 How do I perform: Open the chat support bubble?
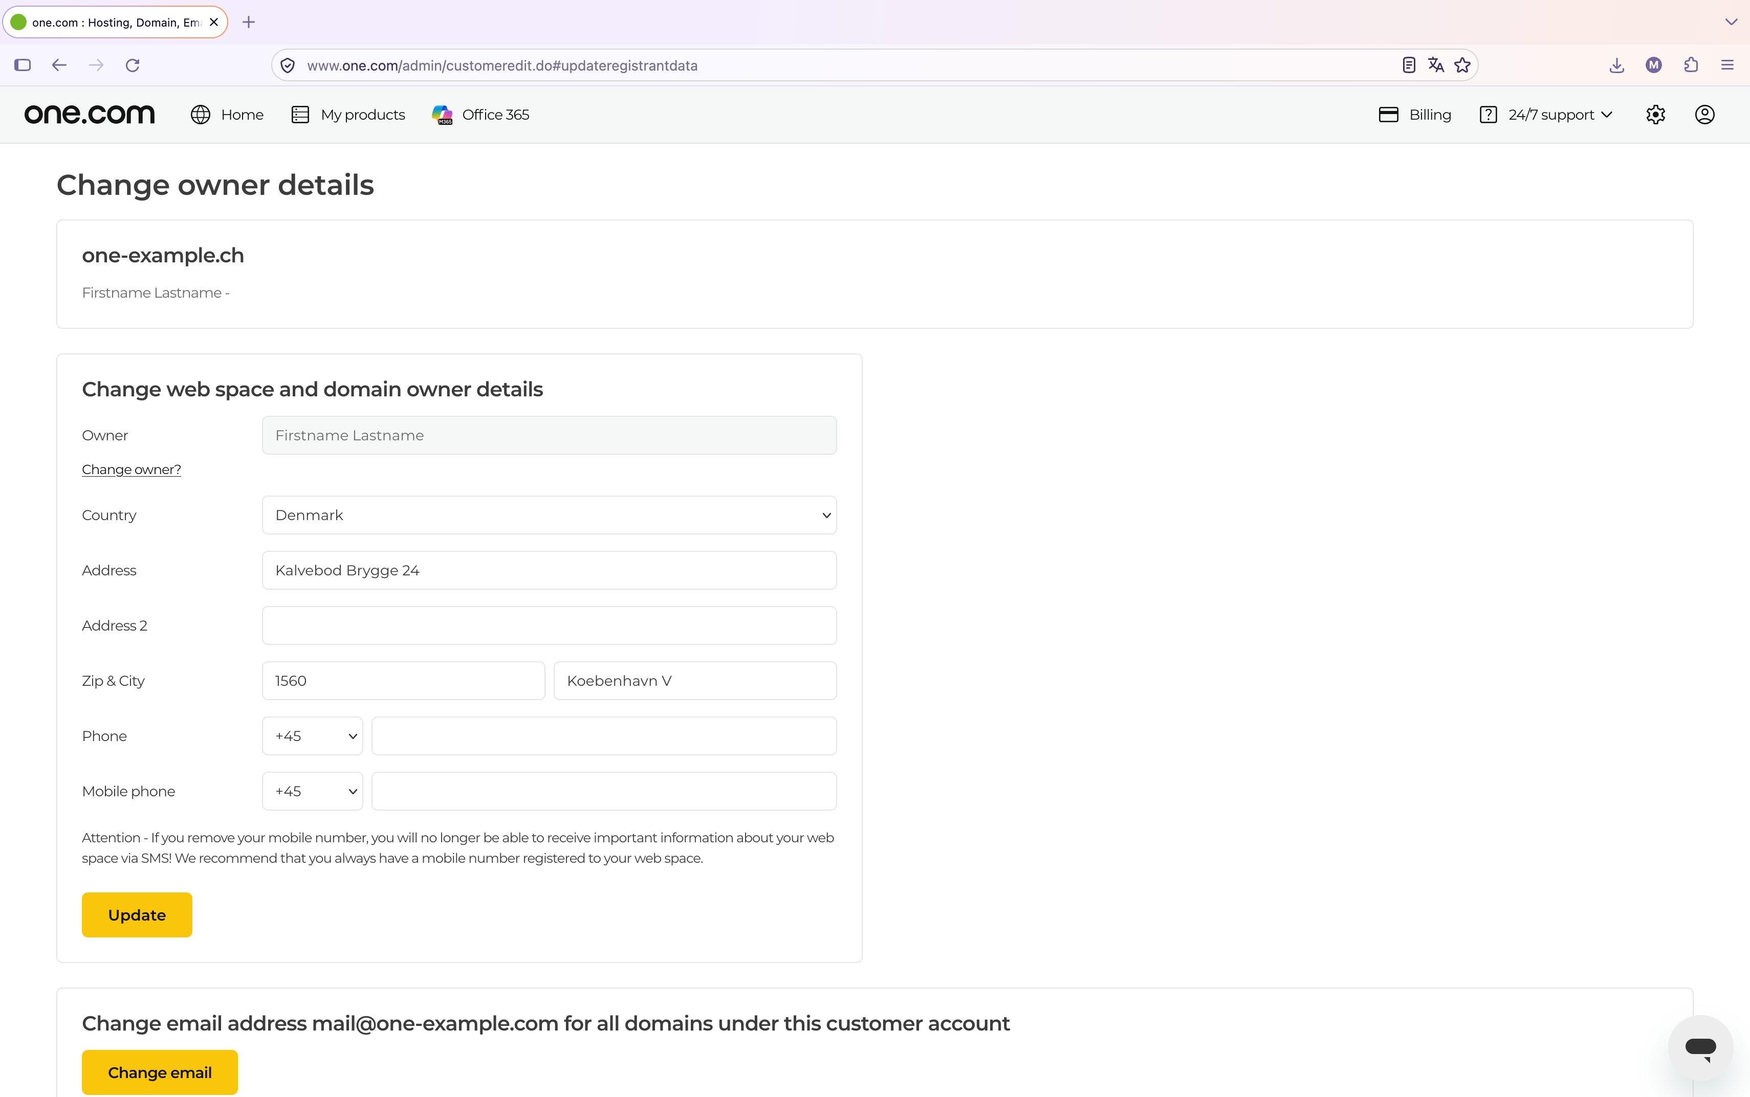point(1700,1047)
